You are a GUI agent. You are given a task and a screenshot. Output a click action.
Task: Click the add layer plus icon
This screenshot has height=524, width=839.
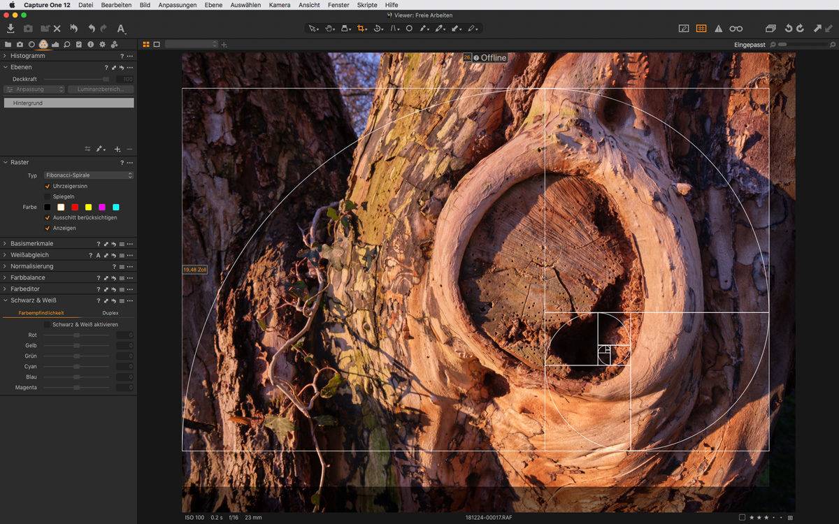[x=117, y=149]
